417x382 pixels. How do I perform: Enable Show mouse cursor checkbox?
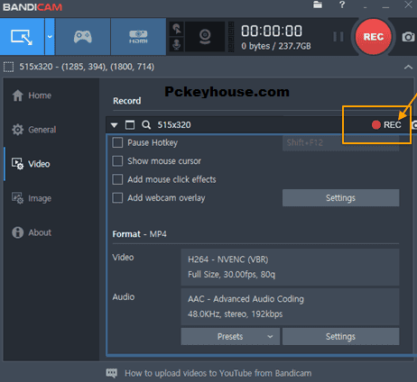pos(117,161)
